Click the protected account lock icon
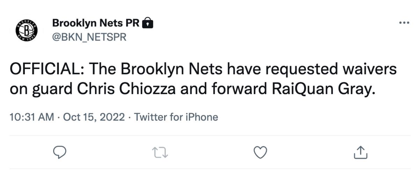419x179 pixels. [x=148, y=23]
